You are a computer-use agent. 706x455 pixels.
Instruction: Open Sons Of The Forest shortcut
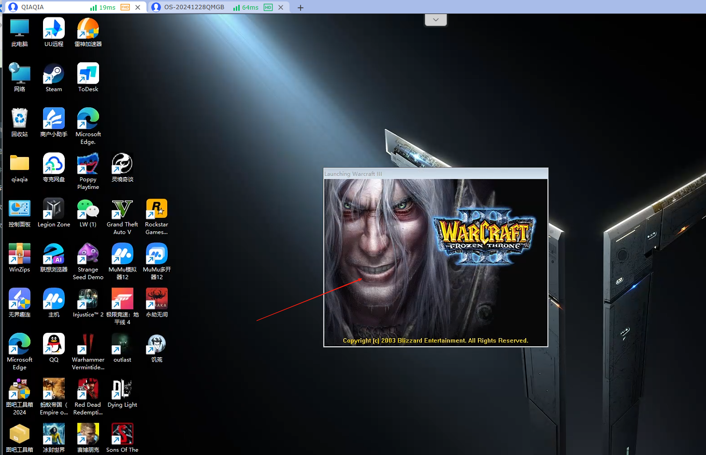click(122, 438)
